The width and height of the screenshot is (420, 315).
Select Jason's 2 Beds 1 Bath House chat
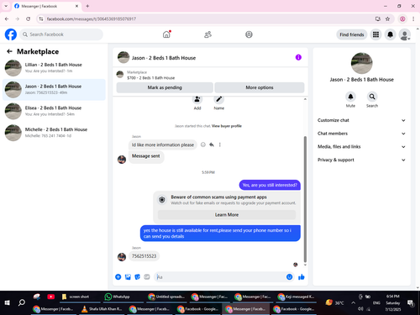pos(54,89)
